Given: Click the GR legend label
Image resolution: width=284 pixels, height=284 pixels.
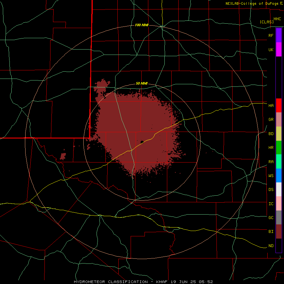Looking at the screenshot, I should (271, 120).
